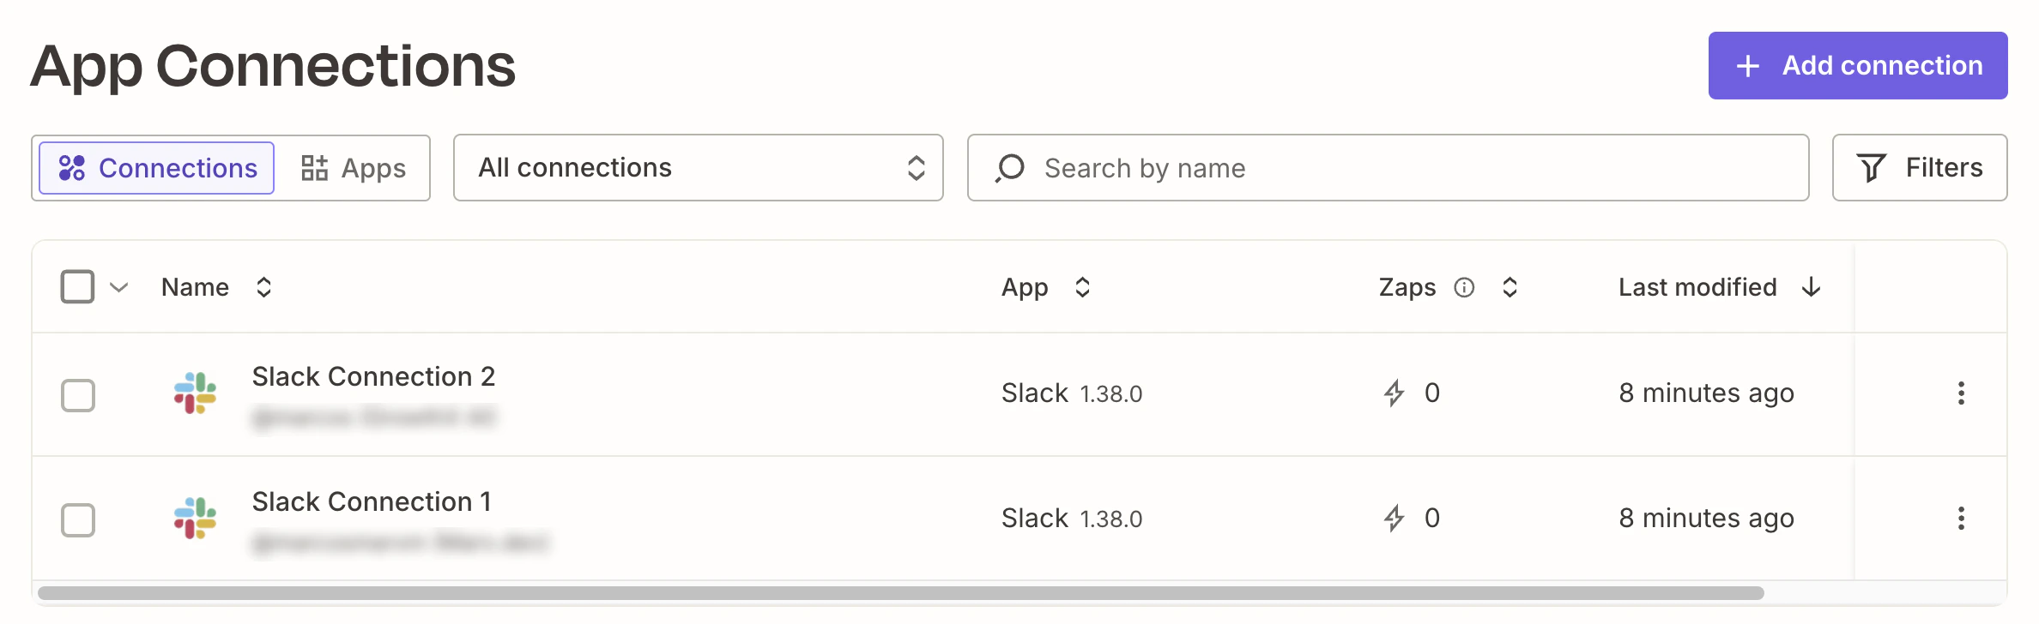Click the Zaps bolt icon for Slack Connection 2
Image resolution: width=2039 pixels, height=624 pixels.
[x=1395, y=393]
